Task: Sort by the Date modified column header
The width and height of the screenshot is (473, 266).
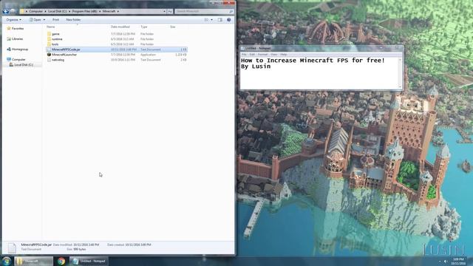Action: pyautogui.click(x=120, y=27)
